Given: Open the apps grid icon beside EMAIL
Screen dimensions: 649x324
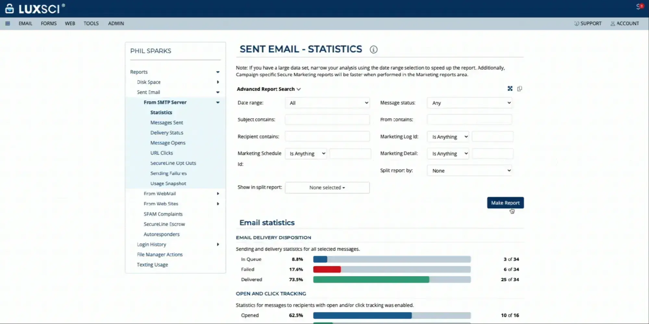Looking at the screenshot, I should [8, 23].
